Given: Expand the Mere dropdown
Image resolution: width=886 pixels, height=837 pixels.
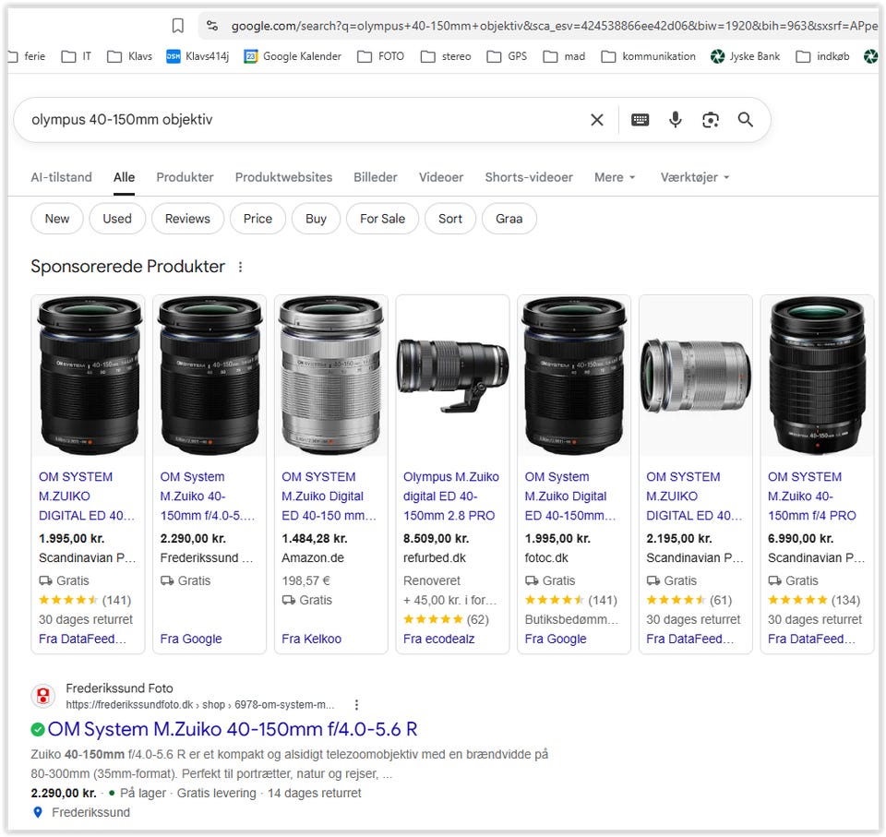Looking at the screenshot, I should point(615,177).
